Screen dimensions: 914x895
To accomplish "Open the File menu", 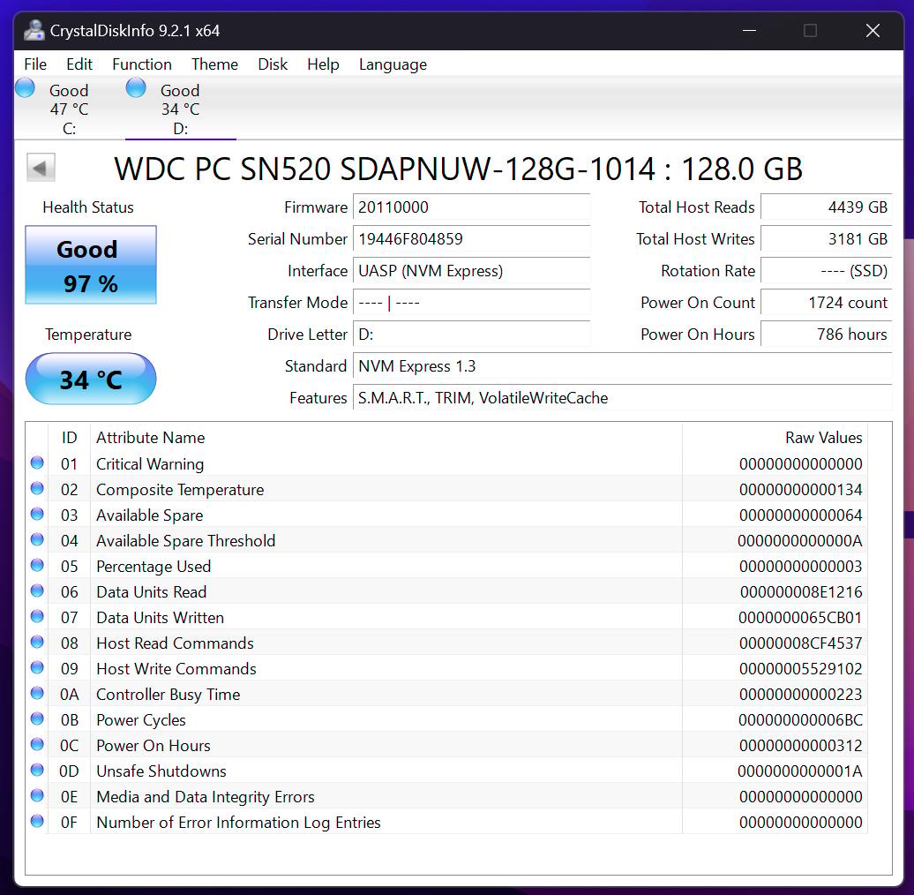I will (x=35, y=64).
